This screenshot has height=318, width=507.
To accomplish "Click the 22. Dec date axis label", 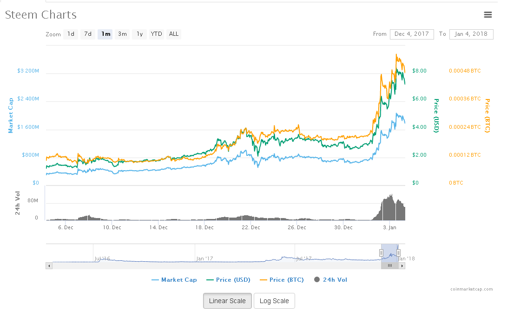I will tap(251, 227).
